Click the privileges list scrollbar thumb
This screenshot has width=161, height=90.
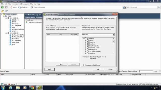113,41
